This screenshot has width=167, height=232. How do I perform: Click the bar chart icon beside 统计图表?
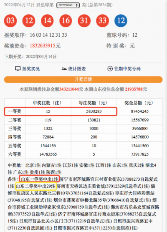[x=64, y=68]
